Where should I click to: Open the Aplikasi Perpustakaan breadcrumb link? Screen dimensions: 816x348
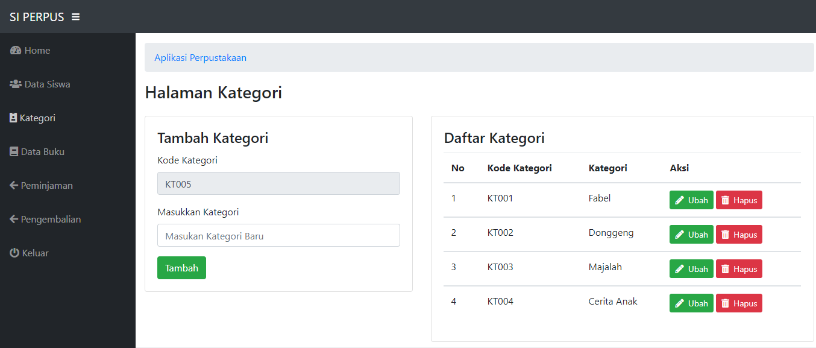click(x=200, y=58)
